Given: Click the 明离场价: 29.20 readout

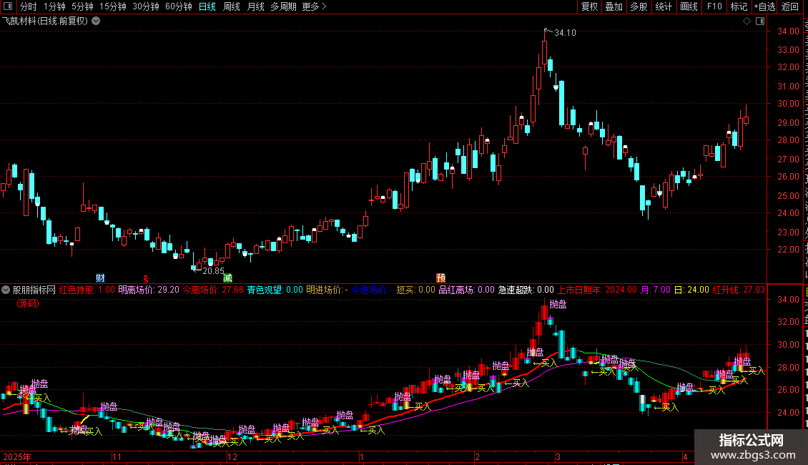Looking at the screenshot, I should click(149, 290).
